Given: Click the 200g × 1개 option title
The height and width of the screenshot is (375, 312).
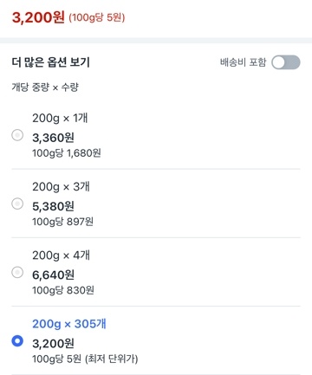Looking at the screenshot, I should [60, 118].
